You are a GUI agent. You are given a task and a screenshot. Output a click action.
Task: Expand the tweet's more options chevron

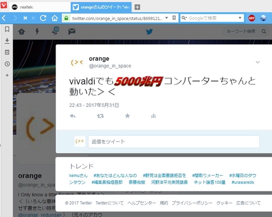pos(257,62)
